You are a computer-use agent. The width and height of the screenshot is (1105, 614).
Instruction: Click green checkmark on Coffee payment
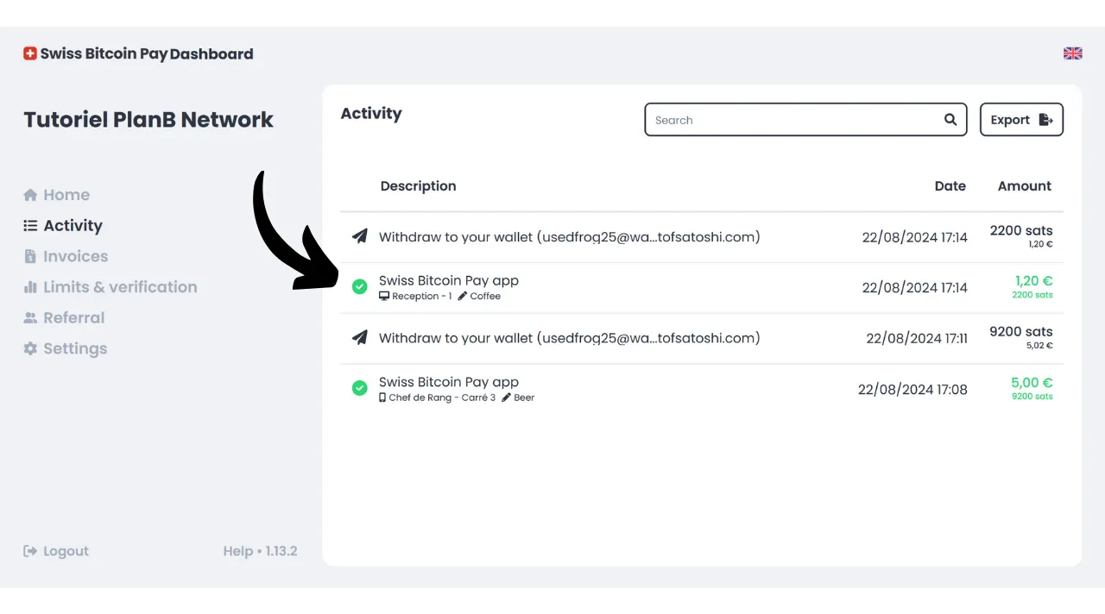pos(360,286)
